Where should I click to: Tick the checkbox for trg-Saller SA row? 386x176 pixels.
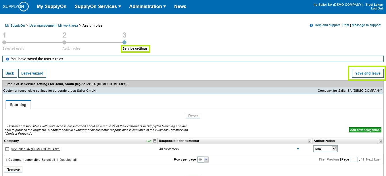tap(7, 149)
